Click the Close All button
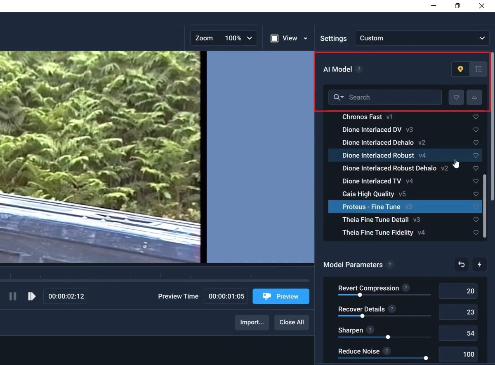495x365 pixels. tap(291, 322)
